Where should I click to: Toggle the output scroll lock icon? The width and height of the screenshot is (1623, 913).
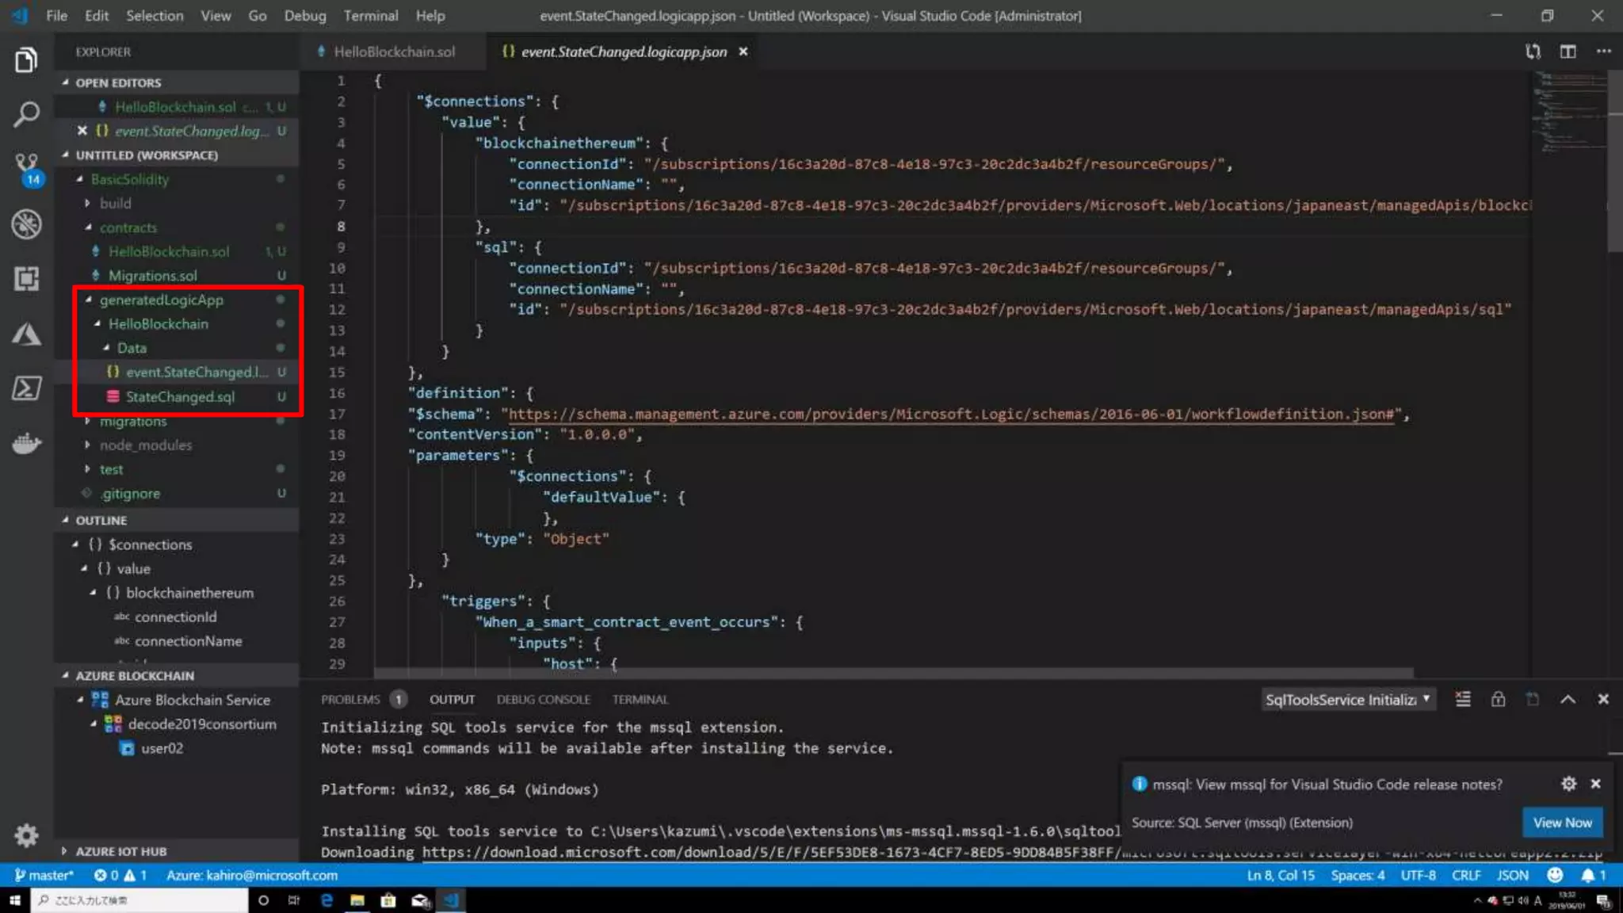[1498, 699]
